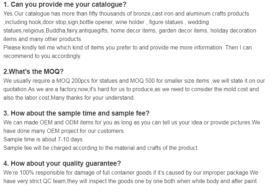Click the sample time and sample fee heading
Image resolution: width=277 pixels, height=194 pixels.
tap(76, 113)
